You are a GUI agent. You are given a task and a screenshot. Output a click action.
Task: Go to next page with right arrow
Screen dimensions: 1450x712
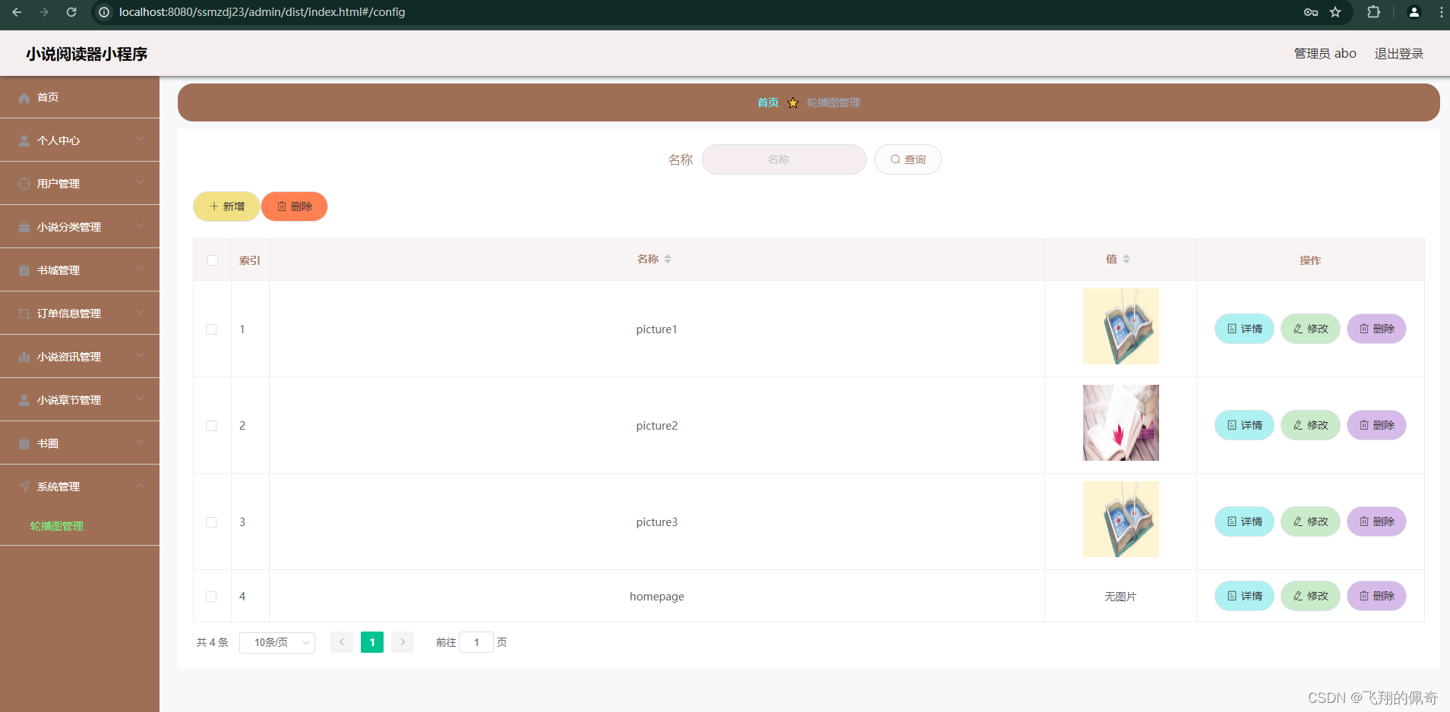point(403,642)
